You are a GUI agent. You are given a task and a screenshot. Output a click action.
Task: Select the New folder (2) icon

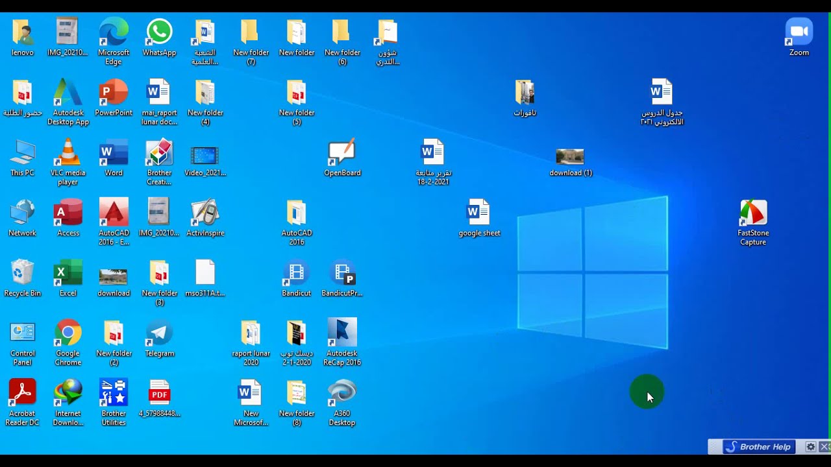(x=114, y=342)
